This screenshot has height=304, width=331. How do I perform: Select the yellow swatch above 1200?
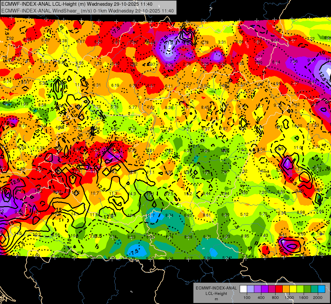point(293,289)
